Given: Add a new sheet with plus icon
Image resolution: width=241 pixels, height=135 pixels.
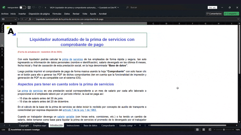Looking at the screenshot, I should pos(140,125).
